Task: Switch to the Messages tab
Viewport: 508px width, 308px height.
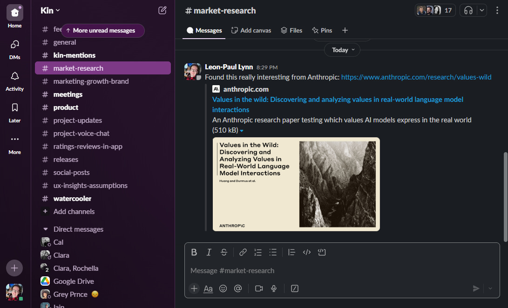Action: pos(204,30)
